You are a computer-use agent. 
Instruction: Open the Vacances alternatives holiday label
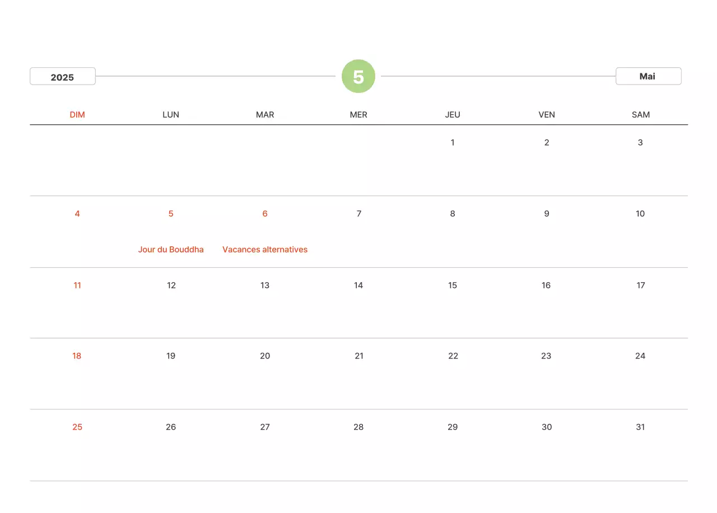pyautogui.click(x=265, y=250)
